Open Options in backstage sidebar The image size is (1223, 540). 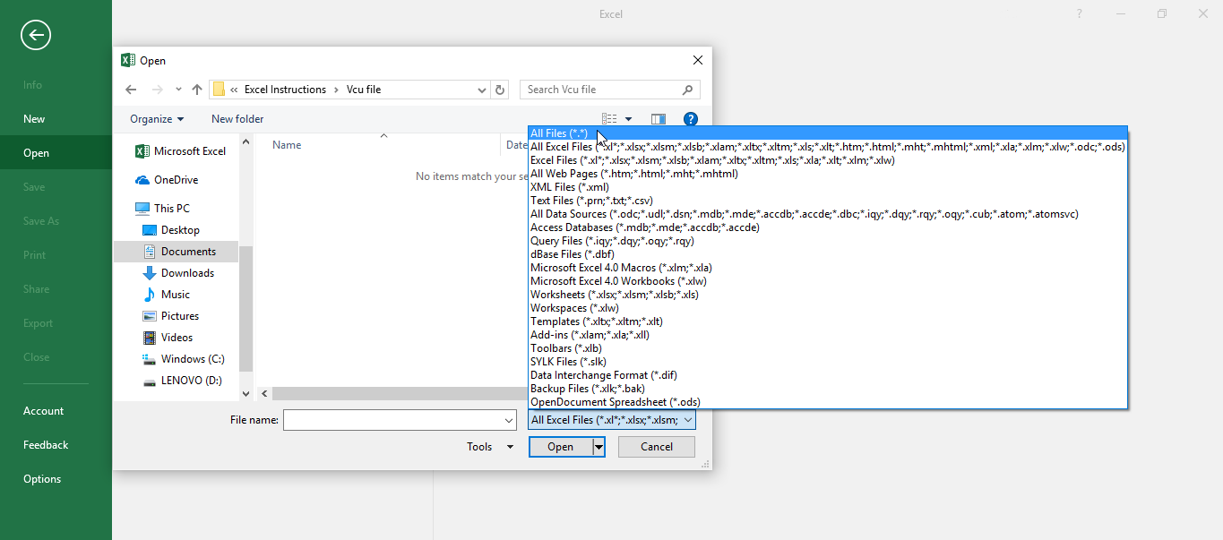click(56, 479)
